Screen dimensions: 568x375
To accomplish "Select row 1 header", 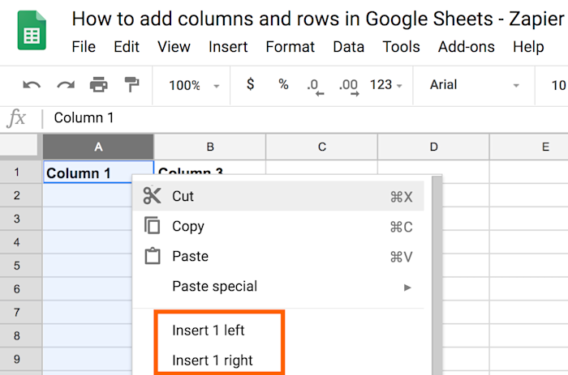I will pos(20,172).
